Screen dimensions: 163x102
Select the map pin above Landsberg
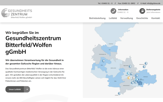pos(119,94)
